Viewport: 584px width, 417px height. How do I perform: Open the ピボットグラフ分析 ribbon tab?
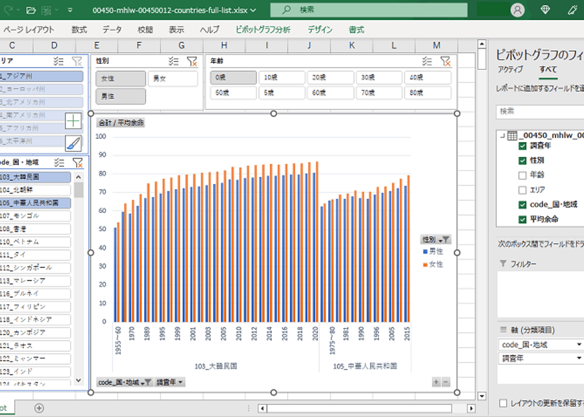[263, 30]
